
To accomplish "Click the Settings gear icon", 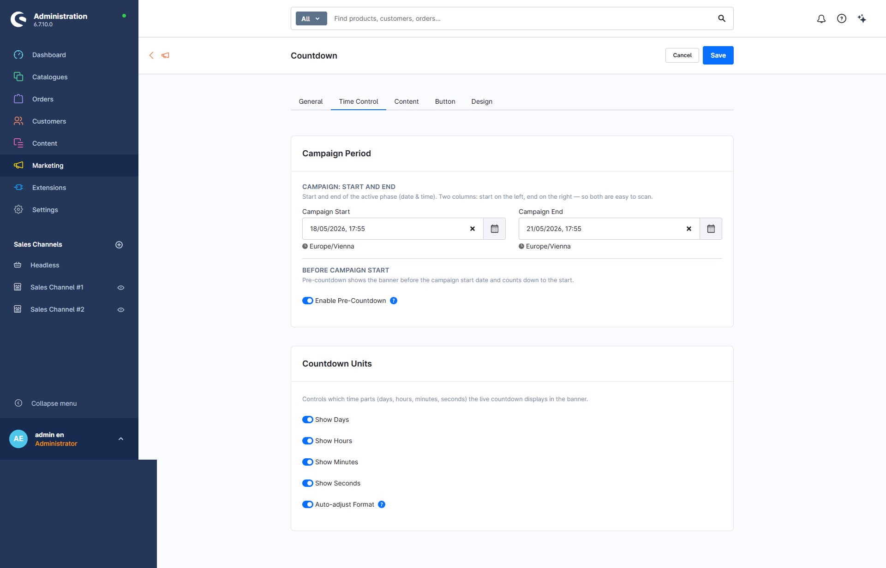I will (18, 209).
